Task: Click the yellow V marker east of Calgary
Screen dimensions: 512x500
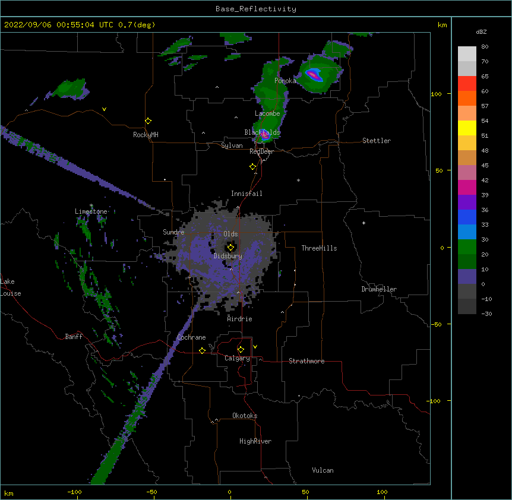Action: coord(255,347)
